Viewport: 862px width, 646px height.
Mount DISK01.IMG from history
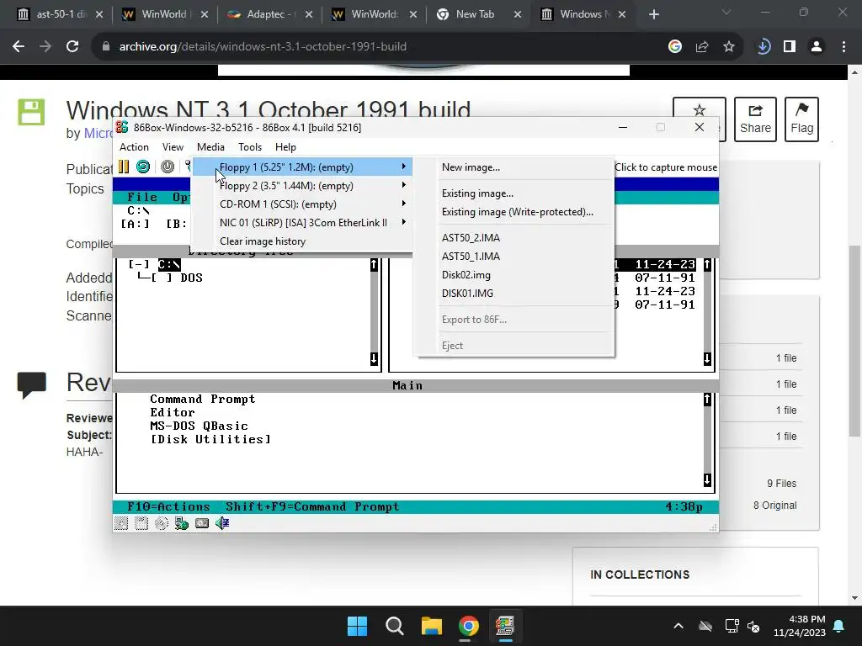[x=514, y=294]
